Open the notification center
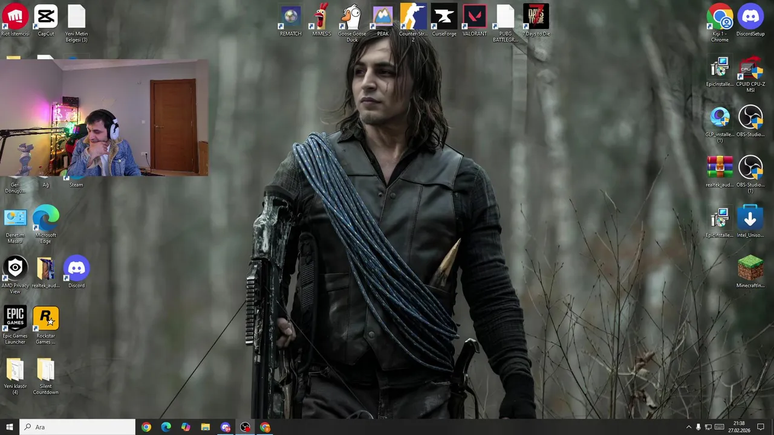The image size is (774, 435). [761, 427]
